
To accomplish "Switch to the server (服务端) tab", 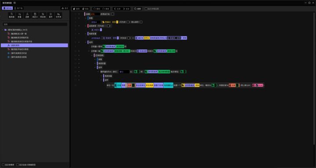I will point(7,8).
